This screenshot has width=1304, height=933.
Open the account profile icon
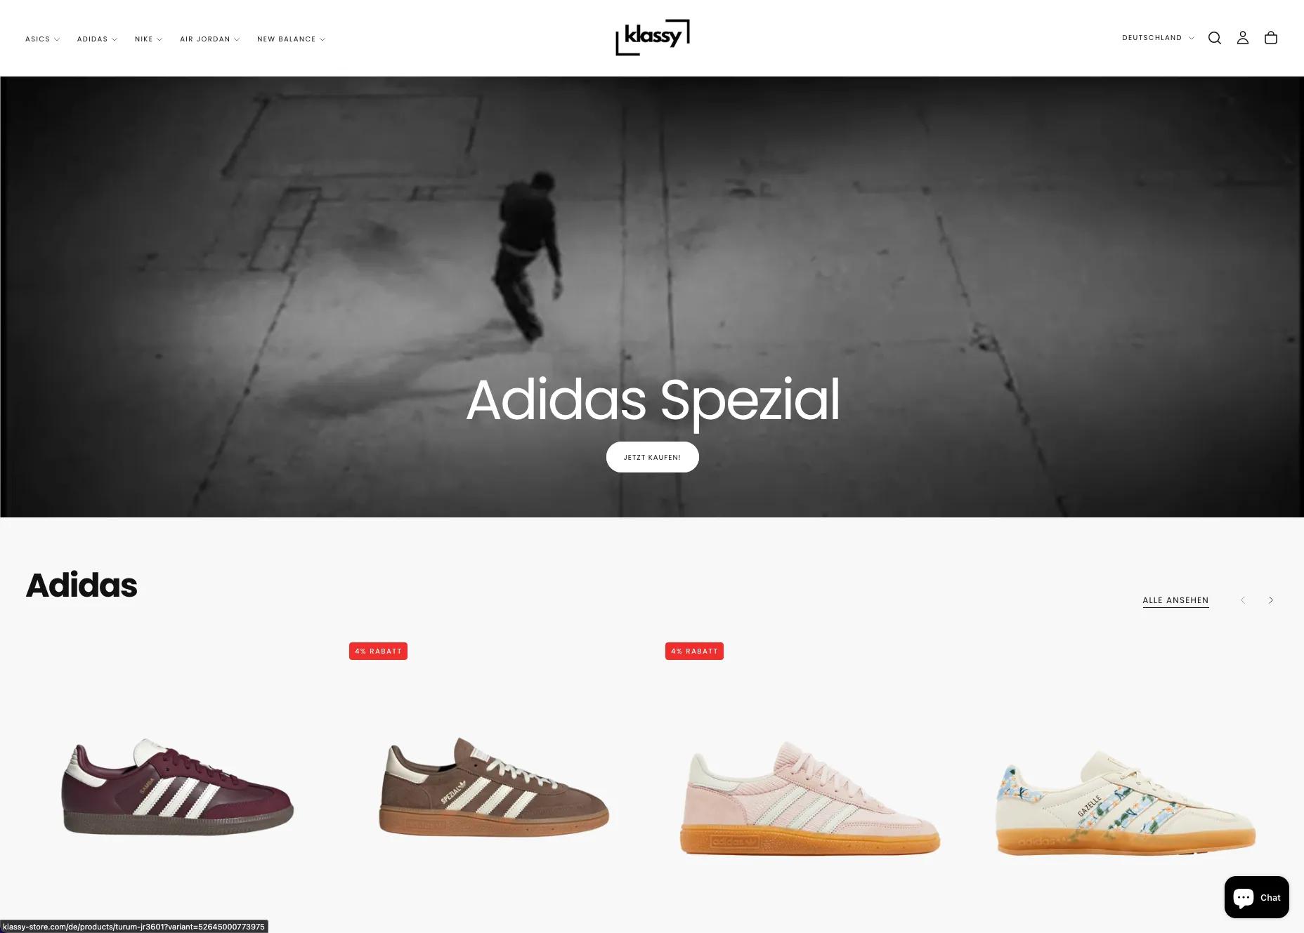point(1242,38)
